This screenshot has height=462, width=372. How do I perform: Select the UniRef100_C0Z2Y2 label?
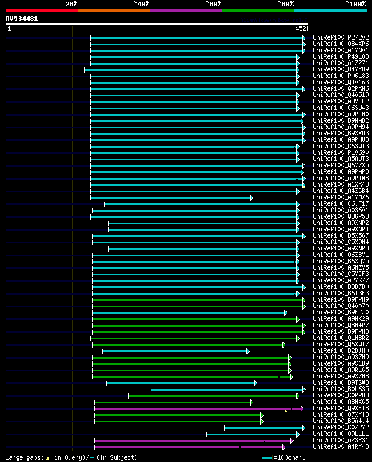341,428
